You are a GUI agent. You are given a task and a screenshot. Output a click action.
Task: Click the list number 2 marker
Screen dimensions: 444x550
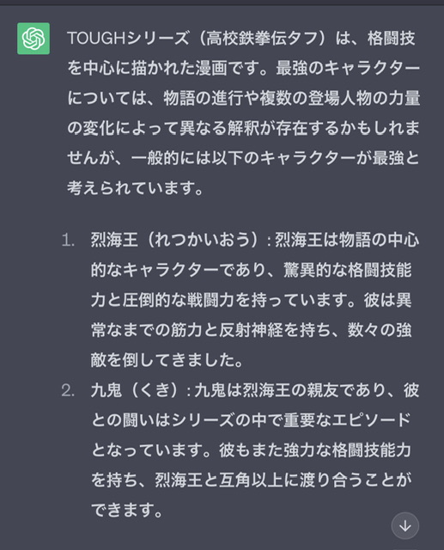click(x=68, y=390)
